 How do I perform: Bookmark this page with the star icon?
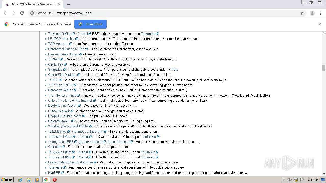tap(302, 13)
